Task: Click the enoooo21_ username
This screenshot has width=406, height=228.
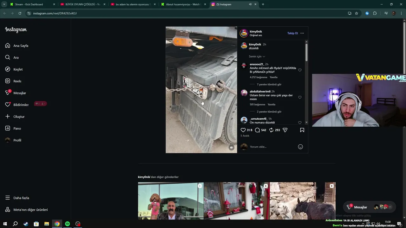Action: (257, 64)
